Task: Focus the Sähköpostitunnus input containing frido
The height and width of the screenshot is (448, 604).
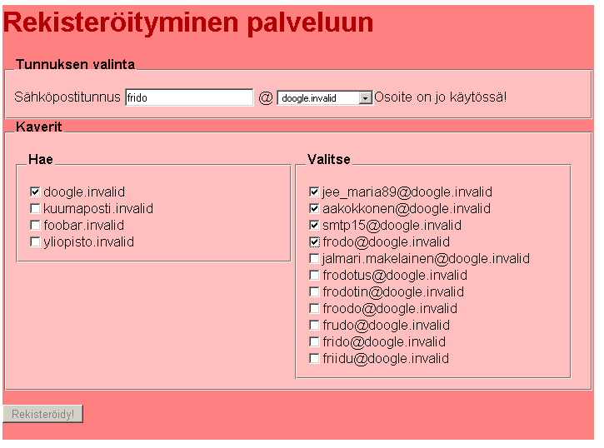Action: (x=189, y=97)
